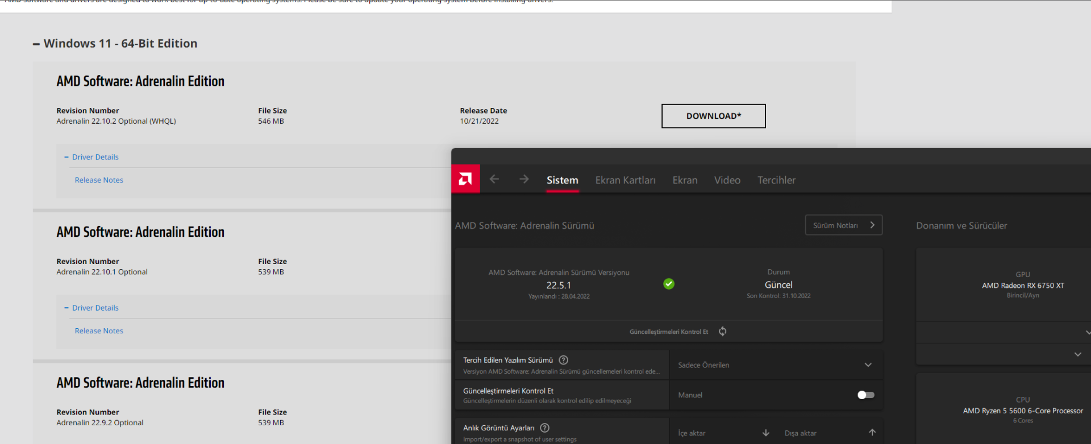The image size is (1091, 444).
Task: Click the 546 MB file size value
Action: pos(271,122)
